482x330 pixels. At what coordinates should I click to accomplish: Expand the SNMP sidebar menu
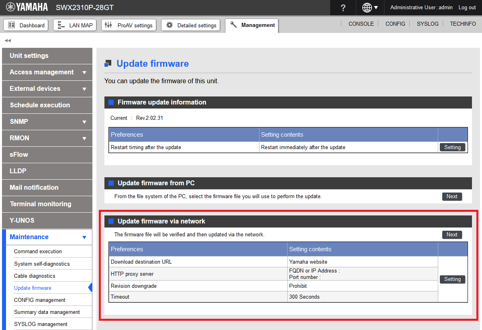47,122
